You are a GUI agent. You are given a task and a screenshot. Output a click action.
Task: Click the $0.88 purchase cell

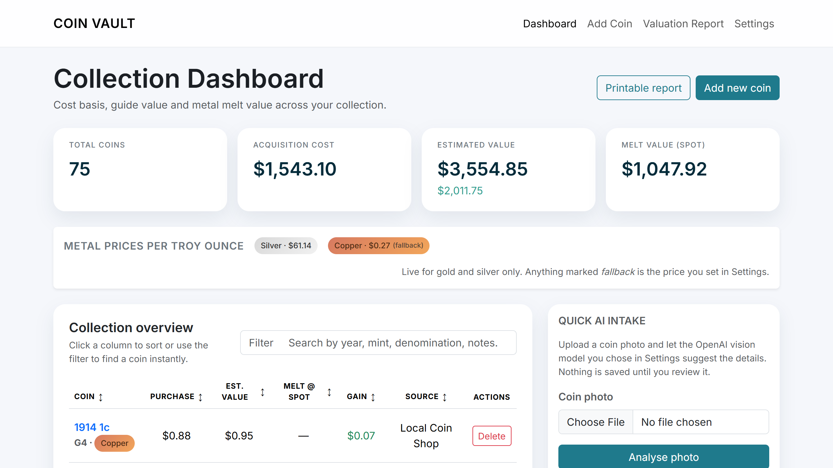point(176,435)
